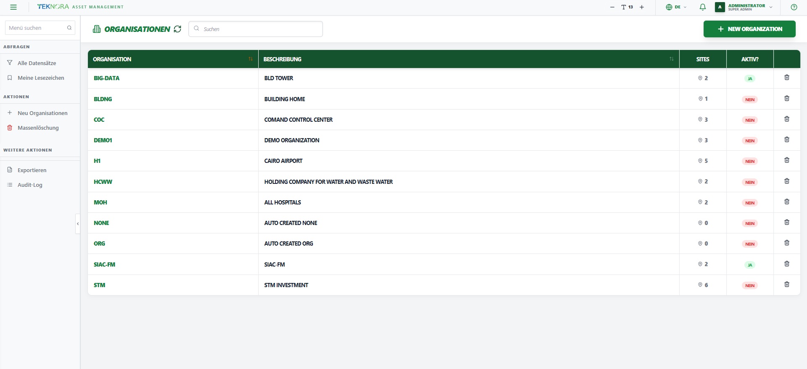The height and width of the screenshot is (369, 807).
Task: Delete the STM organization
Action: (787, 285)
